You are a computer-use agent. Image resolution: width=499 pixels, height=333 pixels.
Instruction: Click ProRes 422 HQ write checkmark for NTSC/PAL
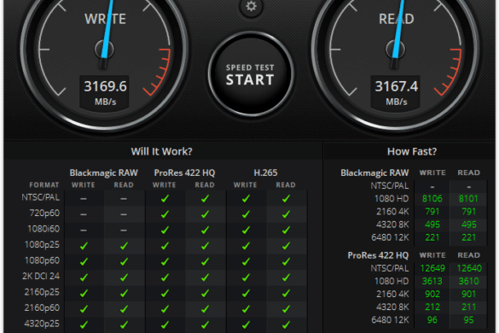coord(165,199)
